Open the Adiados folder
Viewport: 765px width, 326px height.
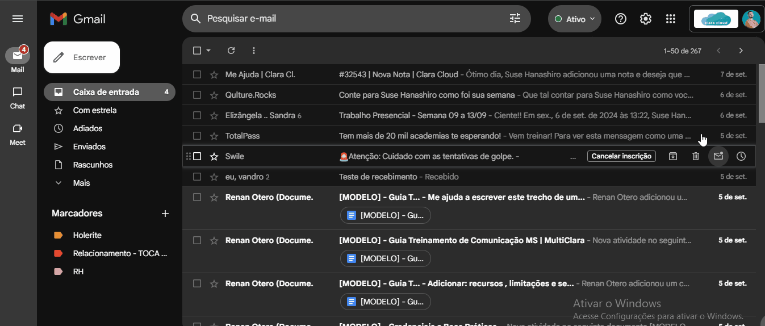point(110,128)
